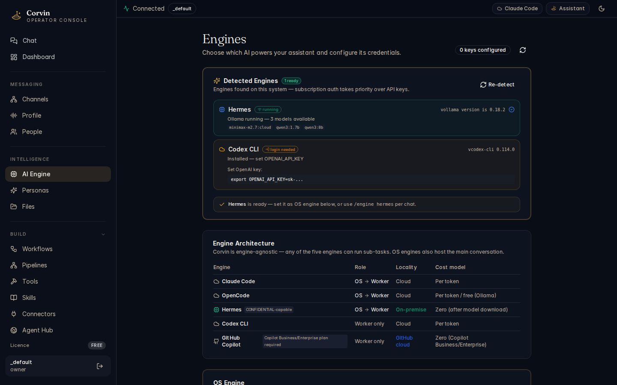This screenshot has height=385, width=617.
Task: Open the Assistant button in header
Action: (568, 9)
